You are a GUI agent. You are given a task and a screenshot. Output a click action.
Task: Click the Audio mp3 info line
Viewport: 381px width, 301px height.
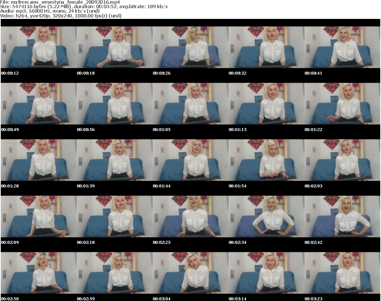click(50, 11)
